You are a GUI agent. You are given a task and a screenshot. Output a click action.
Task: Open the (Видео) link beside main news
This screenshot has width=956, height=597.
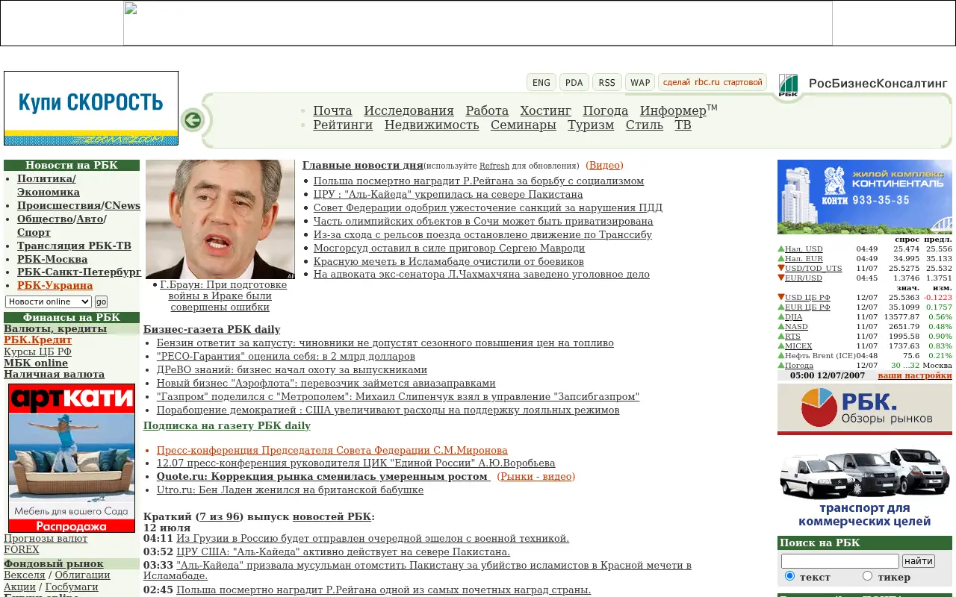point(604,165)
